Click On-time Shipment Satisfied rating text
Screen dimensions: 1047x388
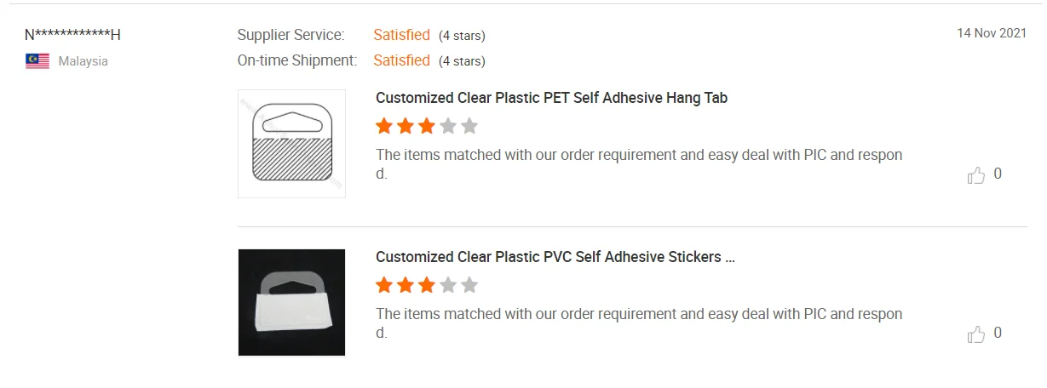click(x=401, y=60)
